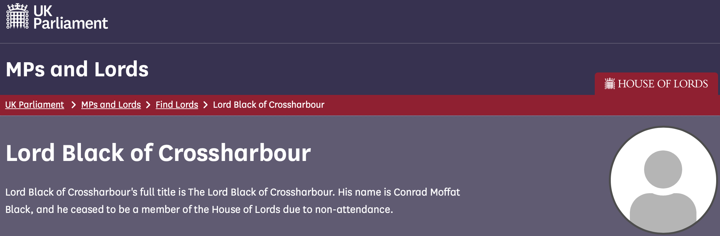720x236 pixels.
Task: Select Lord Black of Crossharbour breadcrumb item
Action: coord(269,105)
